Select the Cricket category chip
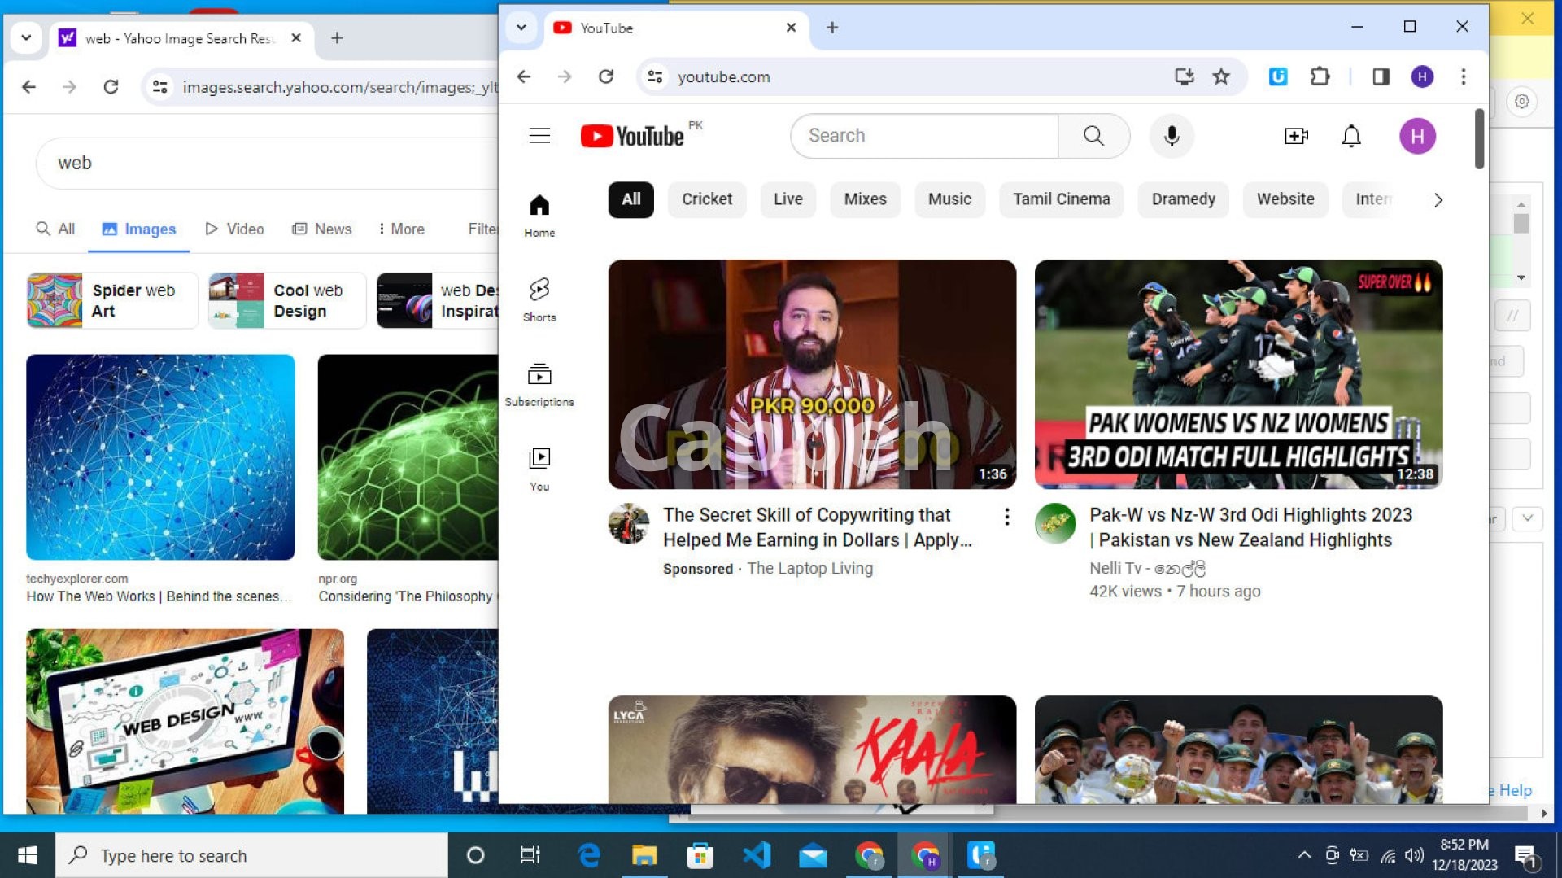This screenshot has width=1562, height=878. [706, 199]
